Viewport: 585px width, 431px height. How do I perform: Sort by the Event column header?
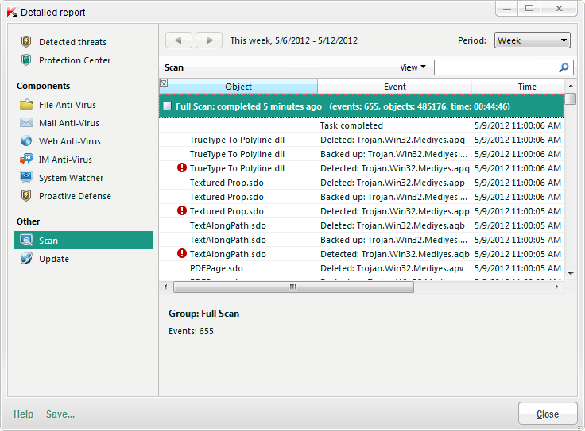point(394,87)
